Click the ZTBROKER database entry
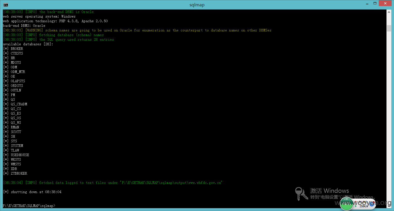The image size is (394, 211). 15,173
